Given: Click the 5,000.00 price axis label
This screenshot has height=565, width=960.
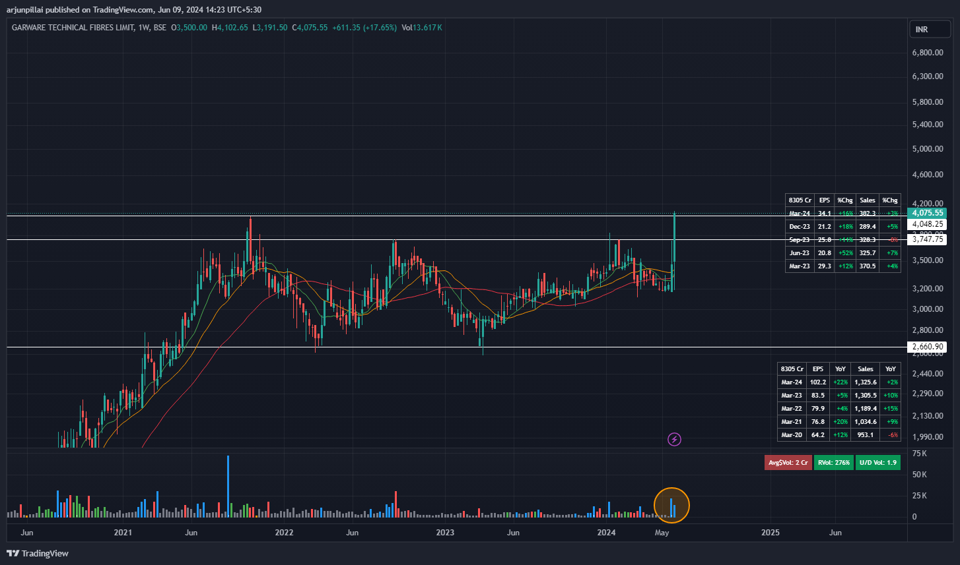Looking at the screenshot, I should [926, 149].
